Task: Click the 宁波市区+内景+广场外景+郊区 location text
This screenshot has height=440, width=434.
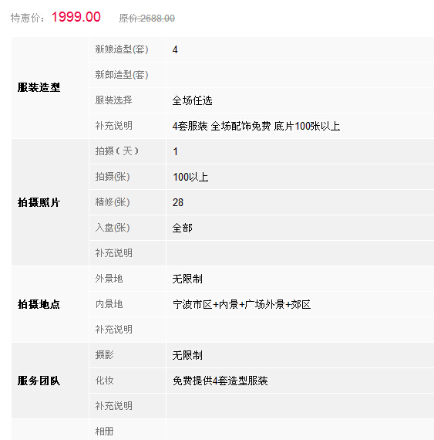Action: click(x=242, y=304)
